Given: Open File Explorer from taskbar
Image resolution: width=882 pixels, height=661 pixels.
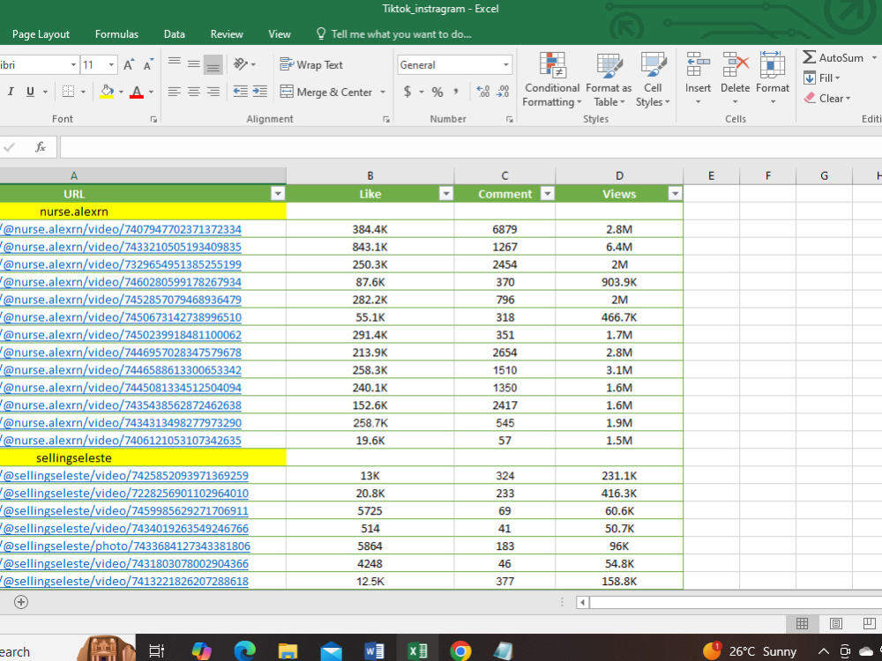Looking at the screenshot, I should (x=288, y=651).
